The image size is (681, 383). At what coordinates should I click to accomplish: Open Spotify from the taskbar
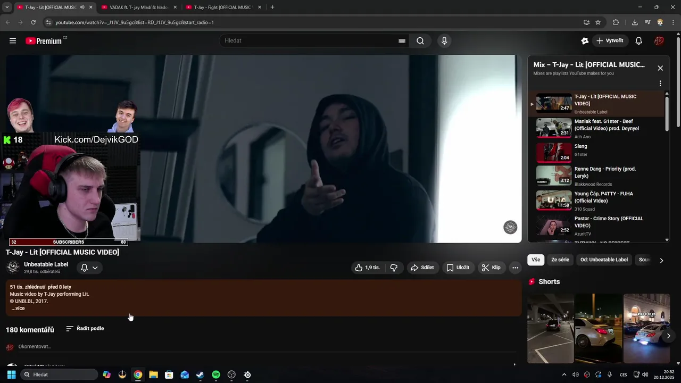pyautogui.click(x=216, y=374)
